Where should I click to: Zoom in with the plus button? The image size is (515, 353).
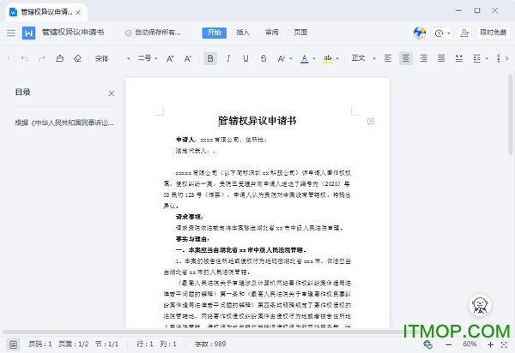click(x=490, y=344)
